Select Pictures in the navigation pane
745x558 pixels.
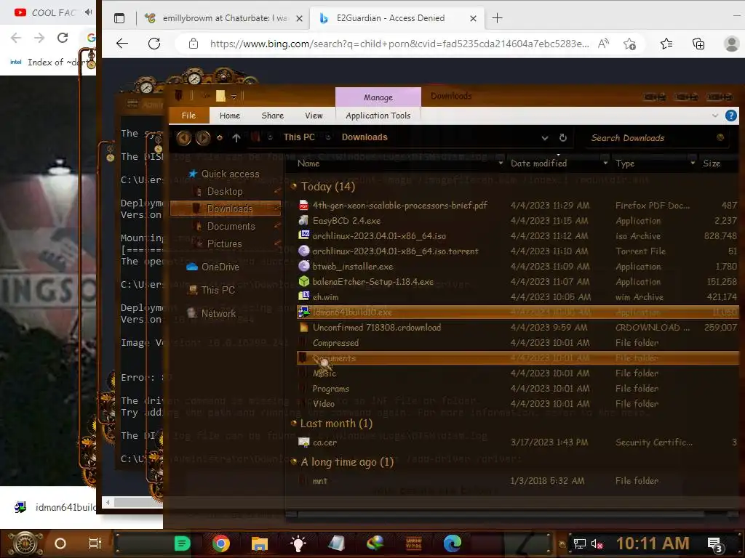tap(224, 243)
